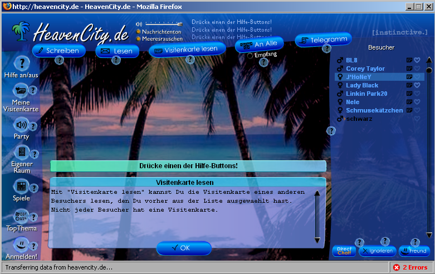
Task: Click visitor list scroll-up arrow
Action: pos(429,60)
